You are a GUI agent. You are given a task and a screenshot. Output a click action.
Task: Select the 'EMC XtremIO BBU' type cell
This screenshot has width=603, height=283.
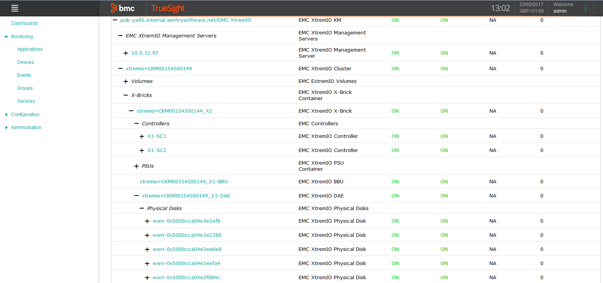coord(321,182)
